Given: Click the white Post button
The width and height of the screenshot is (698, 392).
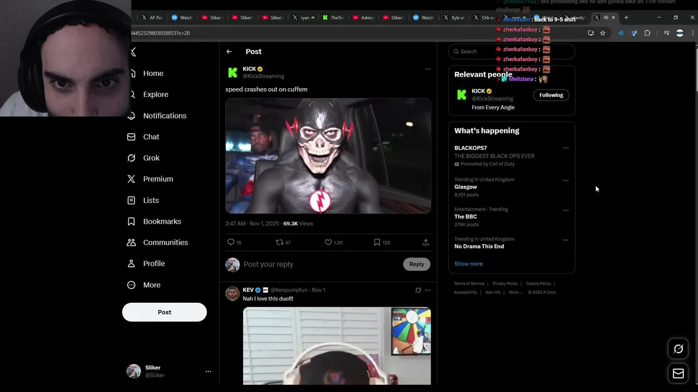Looking at the screenshot, I should pos(164,312).
